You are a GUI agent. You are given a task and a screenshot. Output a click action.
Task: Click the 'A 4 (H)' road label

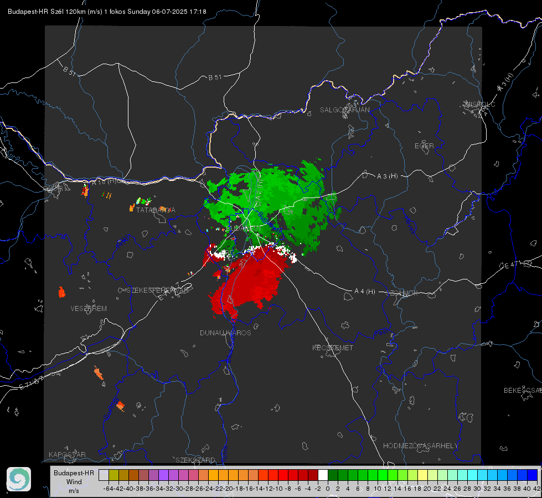click(365, 292)
